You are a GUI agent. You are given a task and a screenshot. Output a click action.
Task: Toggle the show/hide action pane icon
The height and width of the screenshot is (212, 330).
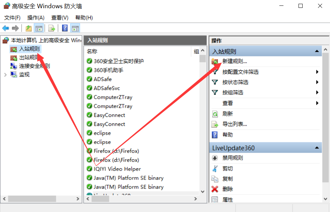pyautogui.click(x=75, y=28)
